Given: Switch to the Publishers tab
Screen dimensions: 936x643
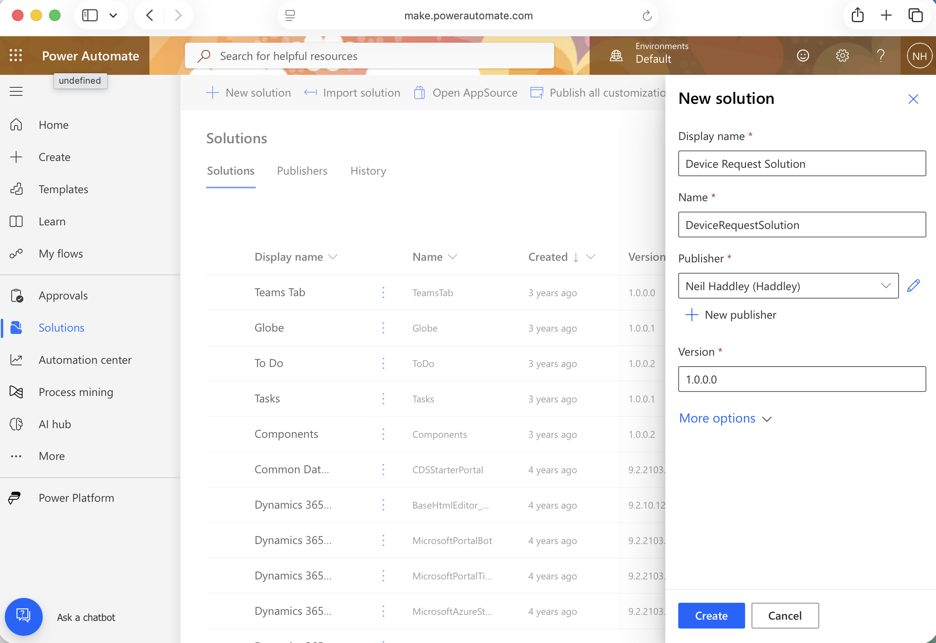Looking at the screenshot, I should tap(302, 171).
